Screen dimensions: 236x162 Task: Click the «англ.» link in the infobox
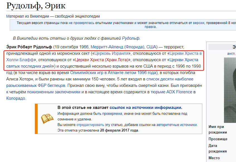tap(231, 54)
